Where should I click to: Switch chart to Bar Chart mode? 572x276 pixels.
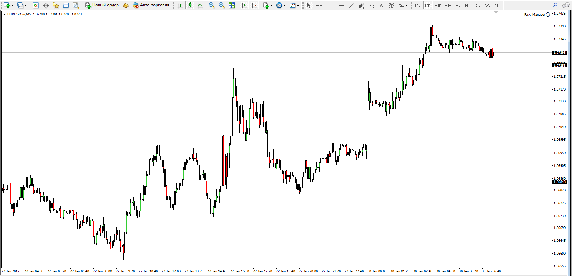pos(180,5)
